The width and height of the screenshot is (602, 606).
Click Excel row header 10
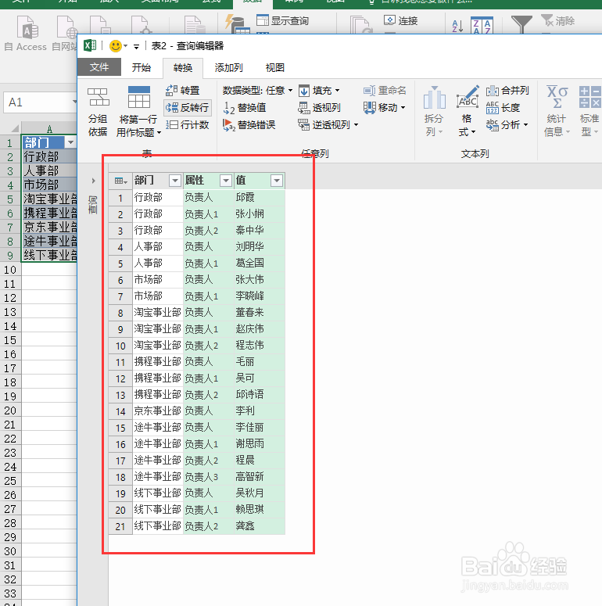point(10,270)
